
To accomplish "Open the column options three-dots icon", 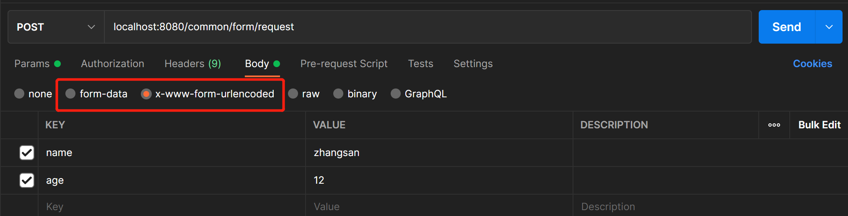I will pyautogui.click(x=774, y=125).
